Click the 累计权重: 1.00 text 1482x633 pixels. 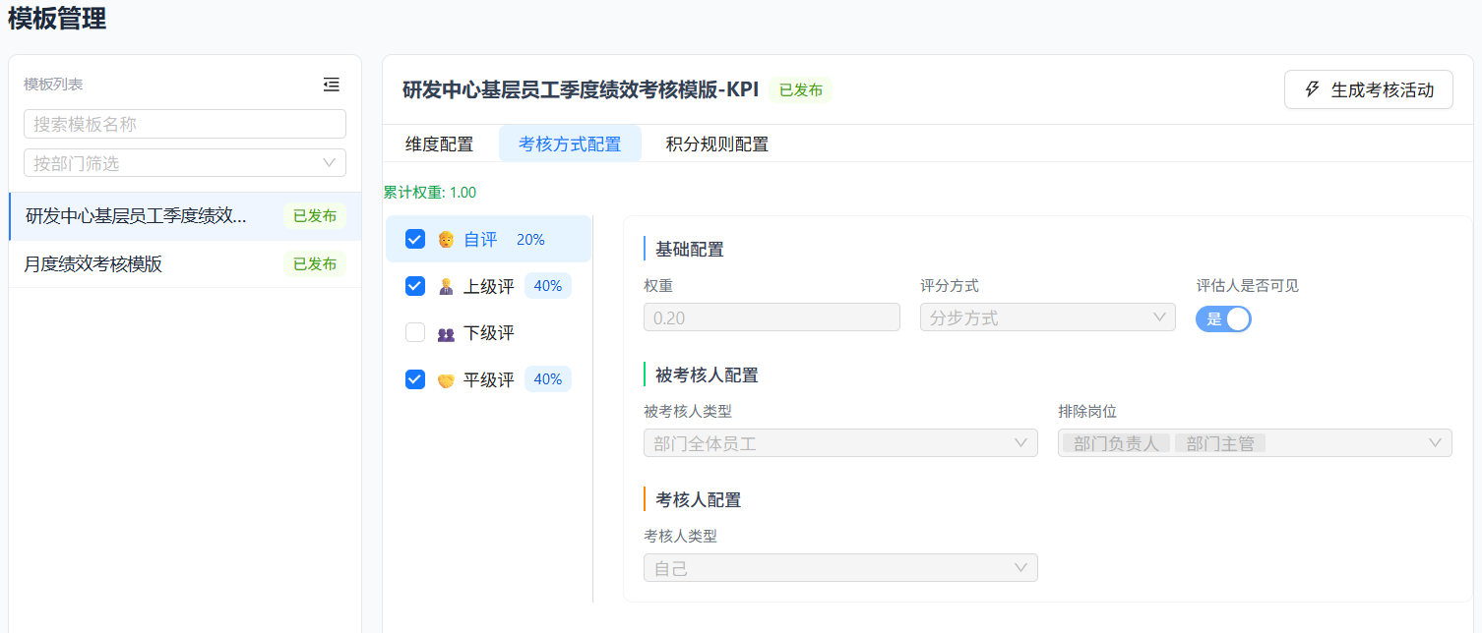pyautogui.click(x=430, y=193)
